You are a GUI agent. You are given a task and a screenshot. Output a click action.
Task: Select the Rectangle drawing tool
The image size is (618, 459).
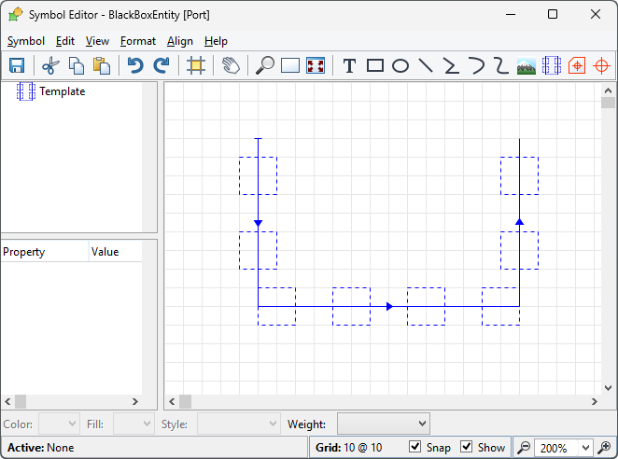(375, 66)
